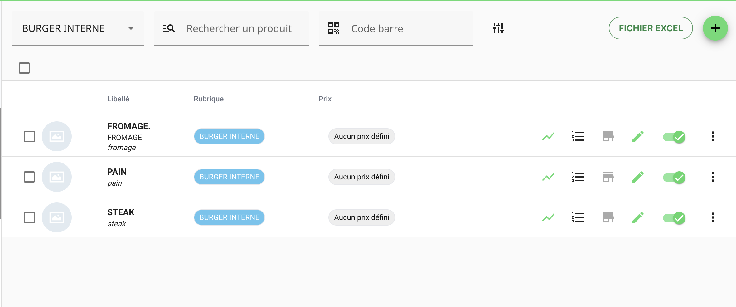The width and height of the screenshot is (736, 307).
Task: Tick the select-all checkbox above table
Action: (x=24, y=68)
